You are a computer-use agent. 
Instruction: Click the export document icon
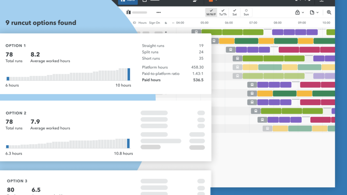click(x=312, y=12)
